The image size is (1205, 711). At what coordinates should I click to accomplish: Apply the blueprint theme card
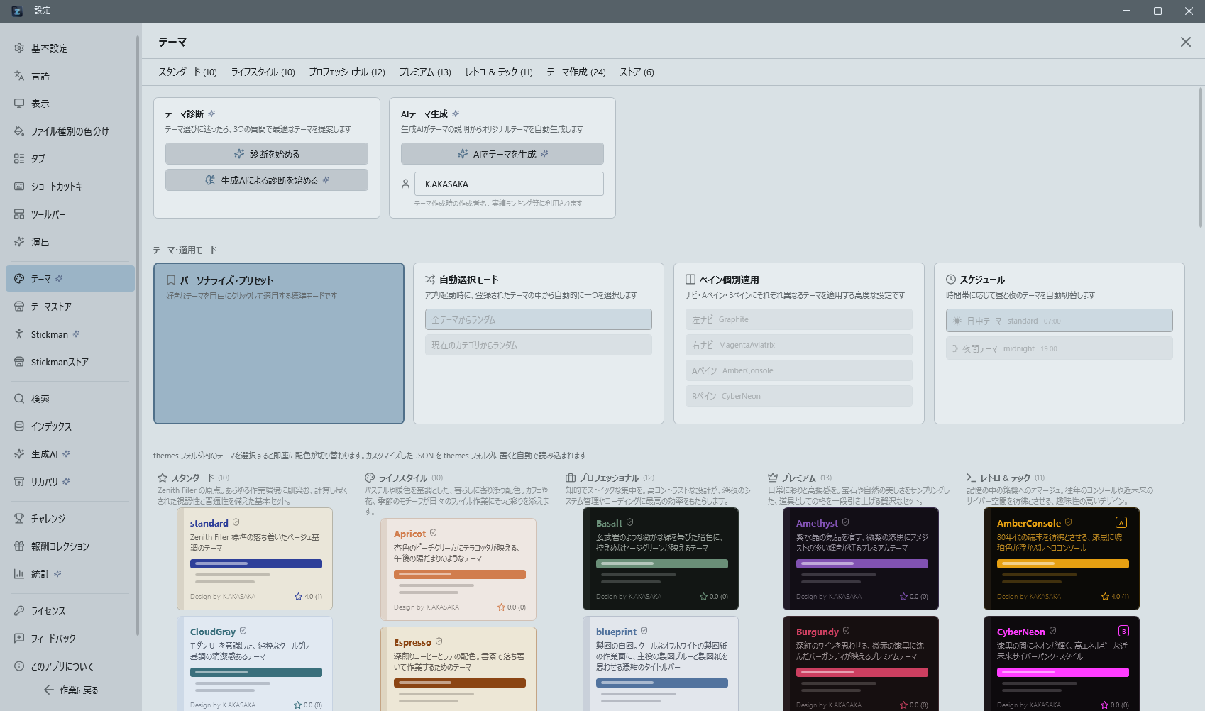click(661, 664)
